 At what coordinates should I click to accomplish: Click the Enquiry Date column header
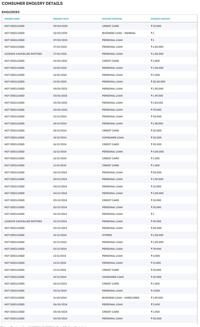[x=61, y=19]
